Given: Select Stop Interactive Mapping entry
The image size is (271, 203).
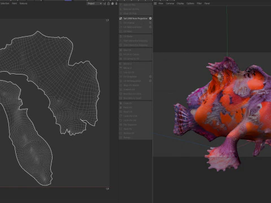Looking at the screenshot, I should click(135, 45).
